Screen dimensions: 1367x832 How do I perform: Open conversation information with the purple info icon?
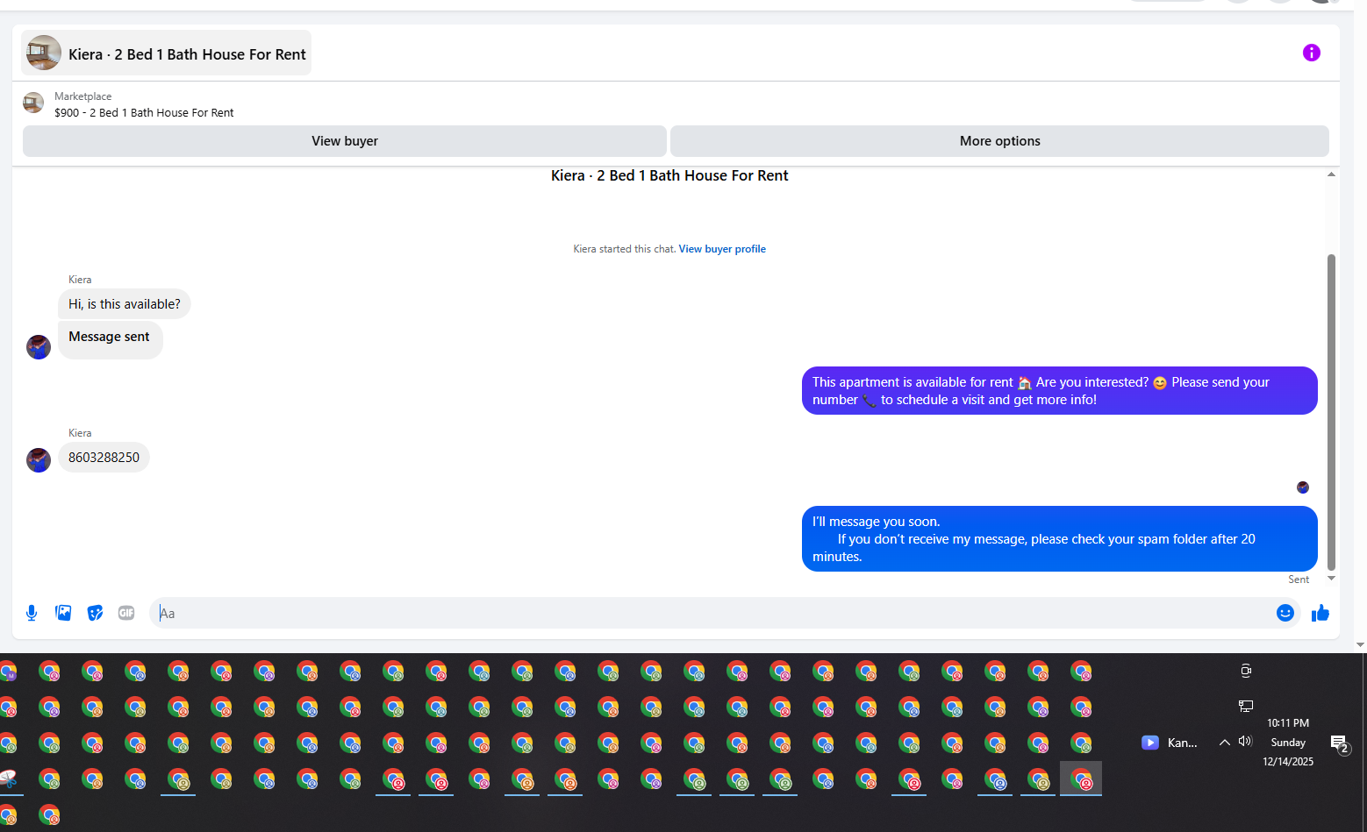pyautogui.click(x=1311, y=53)
